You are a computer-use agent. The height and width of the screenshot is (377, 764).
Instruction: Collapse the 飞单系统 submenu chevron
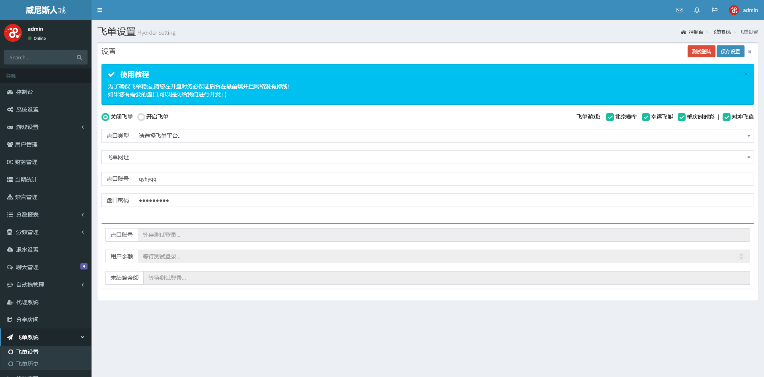click(83, 337)
